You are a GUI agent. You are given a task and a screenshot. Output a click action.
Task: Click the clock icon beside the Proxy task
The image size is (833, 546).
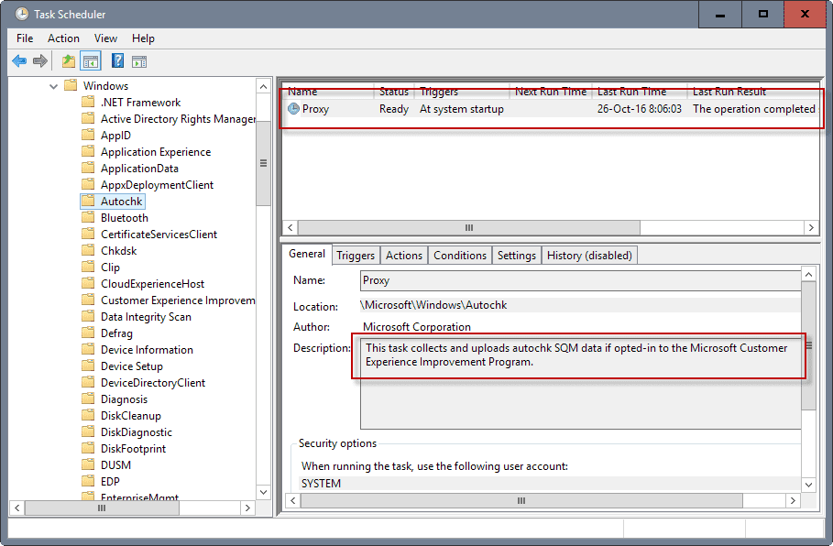(x=293, y=108)
